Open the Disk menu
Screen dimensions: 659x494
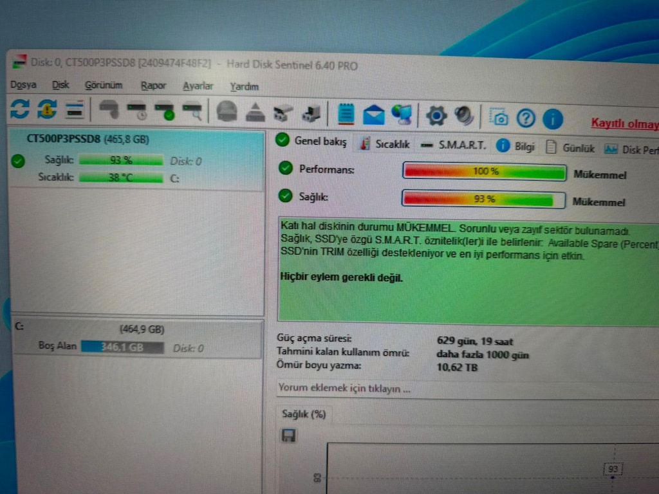tap(60, 86)
